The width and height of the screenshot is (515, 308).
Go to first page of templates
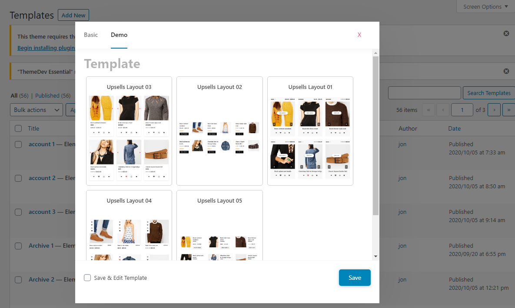pos(428,110)
